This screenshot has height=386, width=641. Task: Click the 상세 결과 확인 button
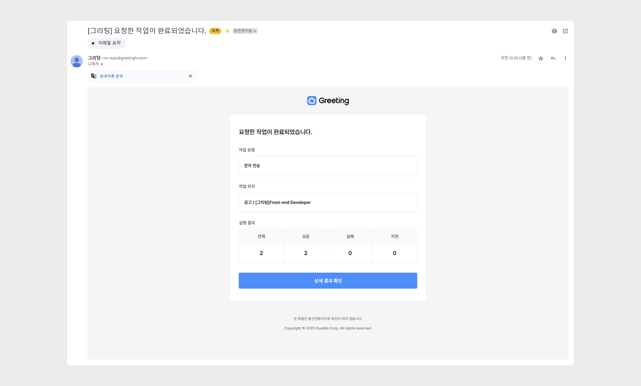(328, 281)
